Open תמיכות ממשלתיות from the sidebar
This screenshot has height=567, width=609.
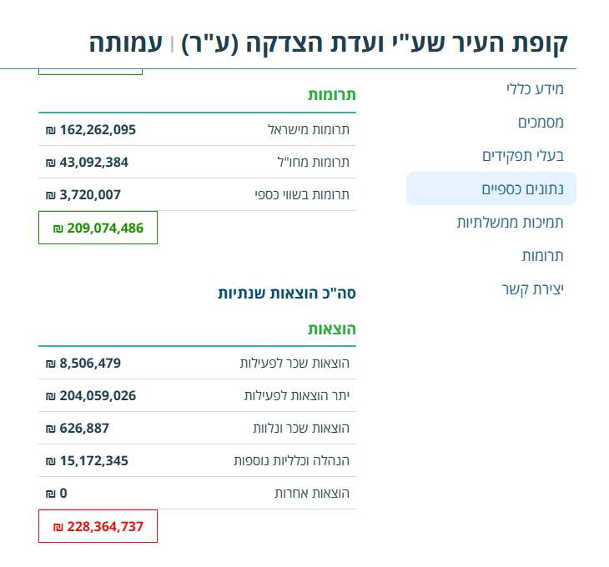510,222
